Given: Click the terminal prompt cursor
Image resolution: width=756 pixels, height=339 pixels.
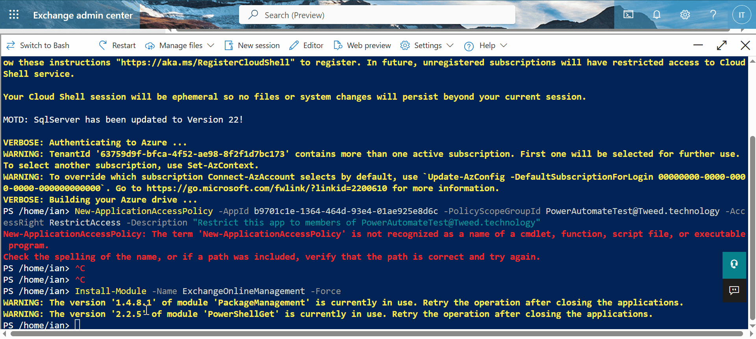Looking at the screenshot, I should (x=78, y=325).
